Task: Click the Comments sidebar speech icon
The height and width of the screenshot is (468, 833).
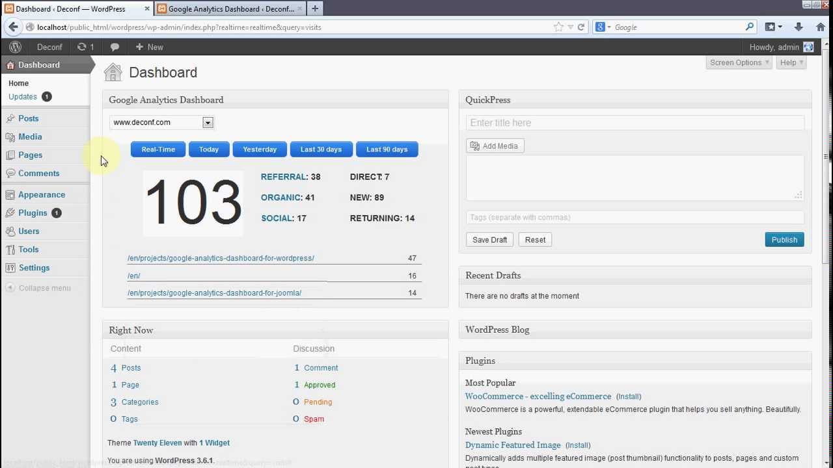Action: coord(10,173)
